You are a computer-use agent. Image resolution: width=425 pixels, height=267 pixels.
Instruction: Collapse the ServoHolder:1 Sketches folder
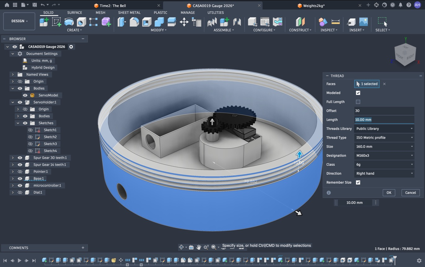pyautogui.click(x=18, y=123)
